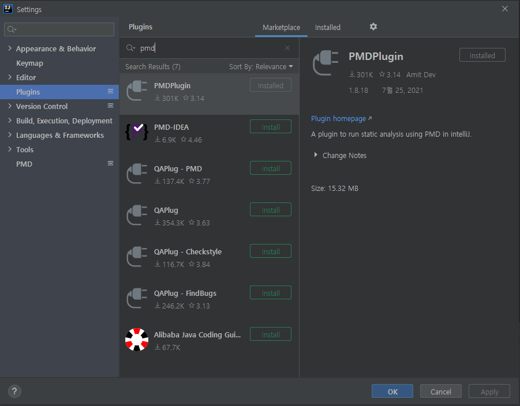
Task: Install the QAPlug - PMD plugin
Action: click(x=271, y=168)
